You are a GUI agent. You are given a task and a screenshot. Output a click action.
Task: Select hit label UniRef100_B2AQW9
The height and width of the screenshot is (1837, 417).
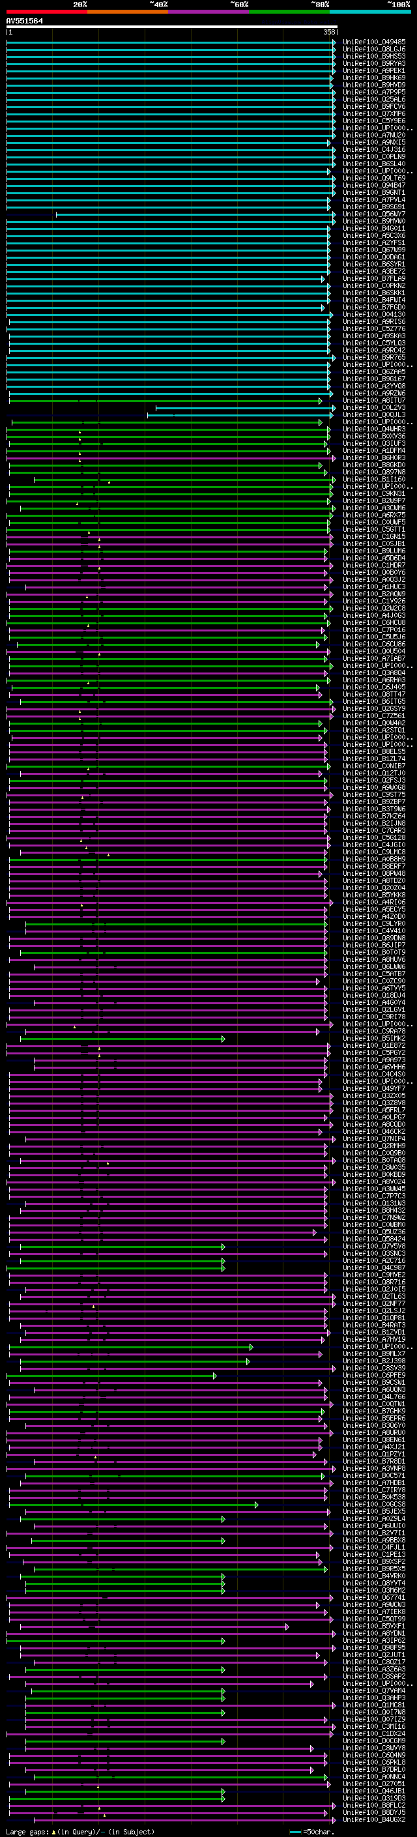click(x=374, y=594)
